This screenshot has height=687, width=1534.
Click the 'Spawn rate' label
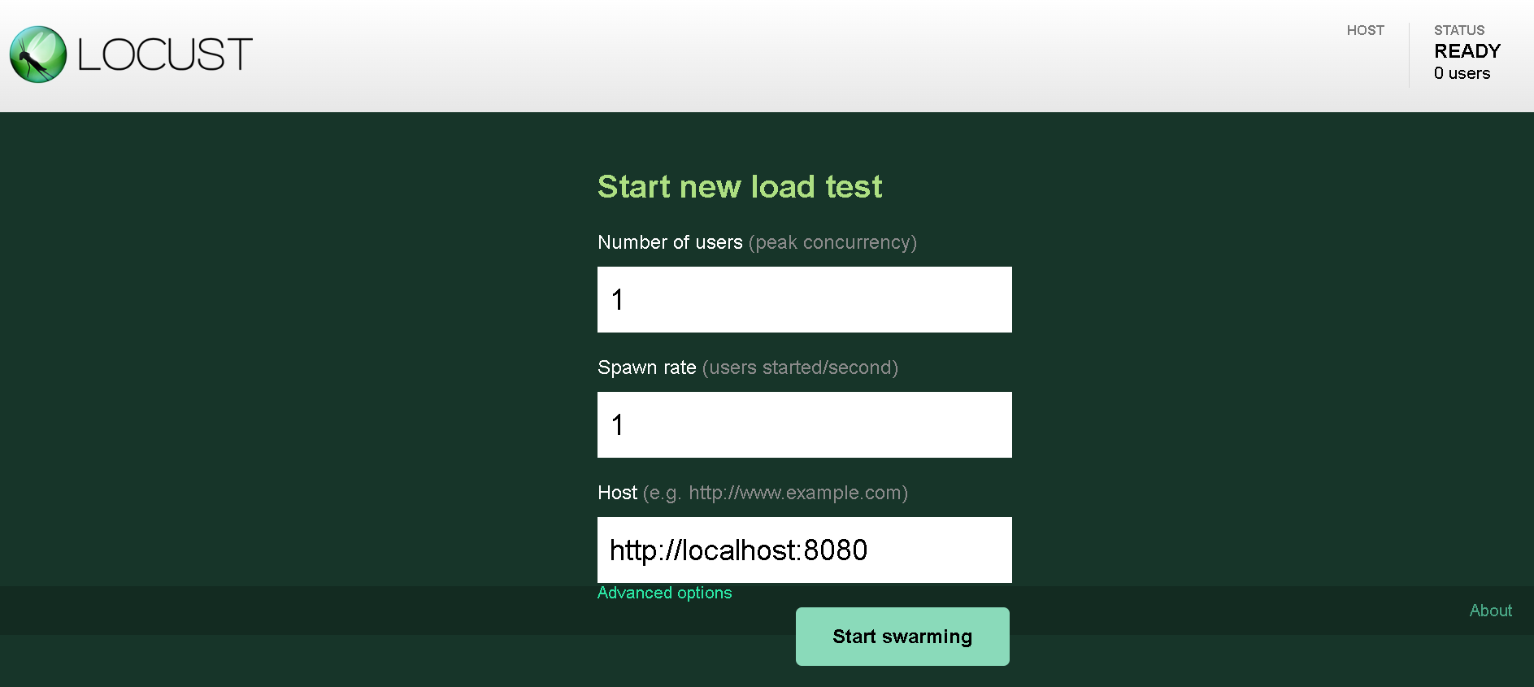646,367
